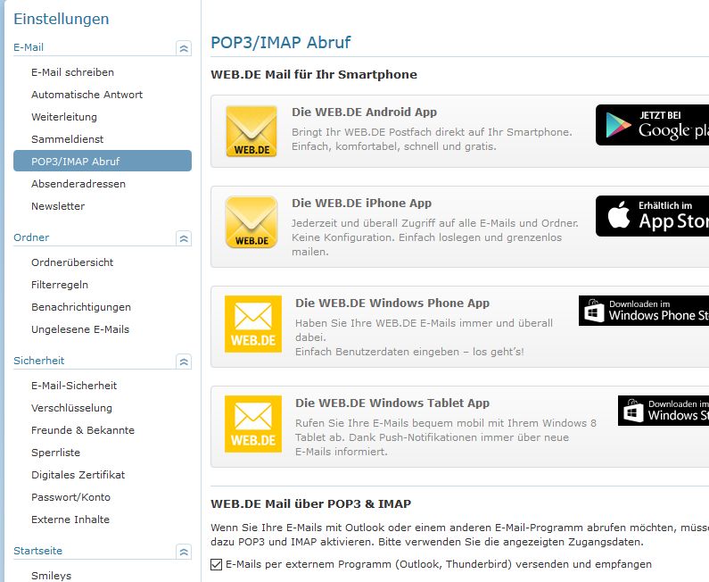Open E-Mail schreiben settings
Image resolution: width=709 pixels, height=582 pixels.
[72, 72]
